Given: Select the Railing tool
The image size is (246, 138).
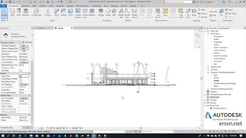Looking at the screenshot, I should 101,12.
